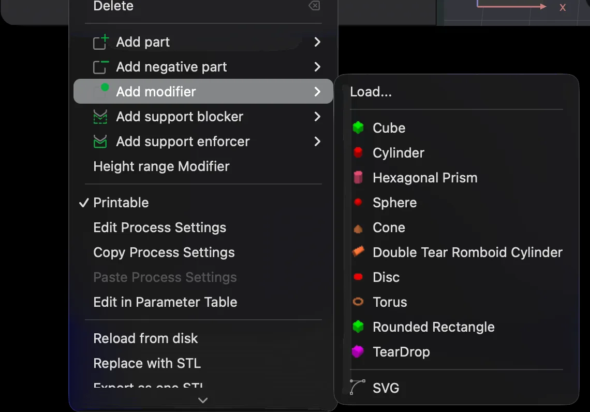This screenshot has height=412, width=590.
Task: Choose the Cone modifier label
Action: [389, 228]
